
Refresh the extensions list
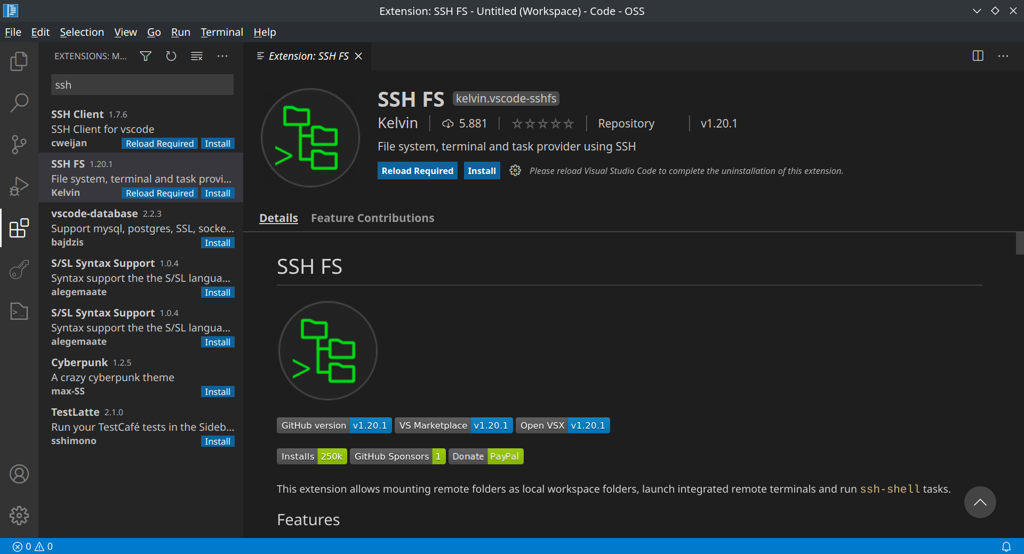tap(171, 56)
